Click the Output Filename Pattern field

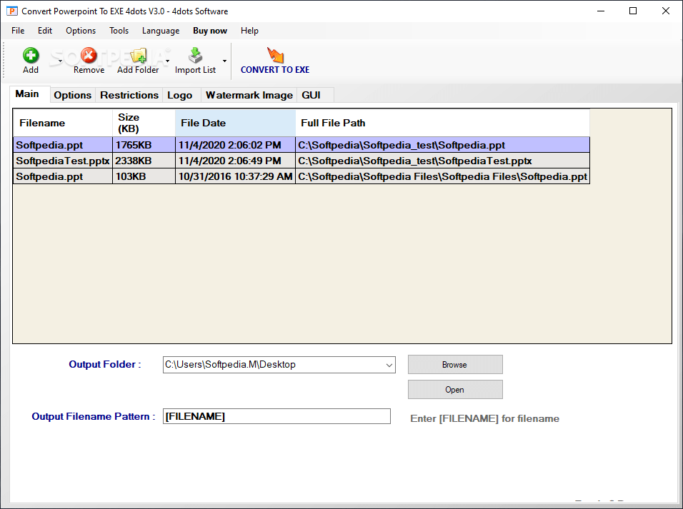pos(276,416)
